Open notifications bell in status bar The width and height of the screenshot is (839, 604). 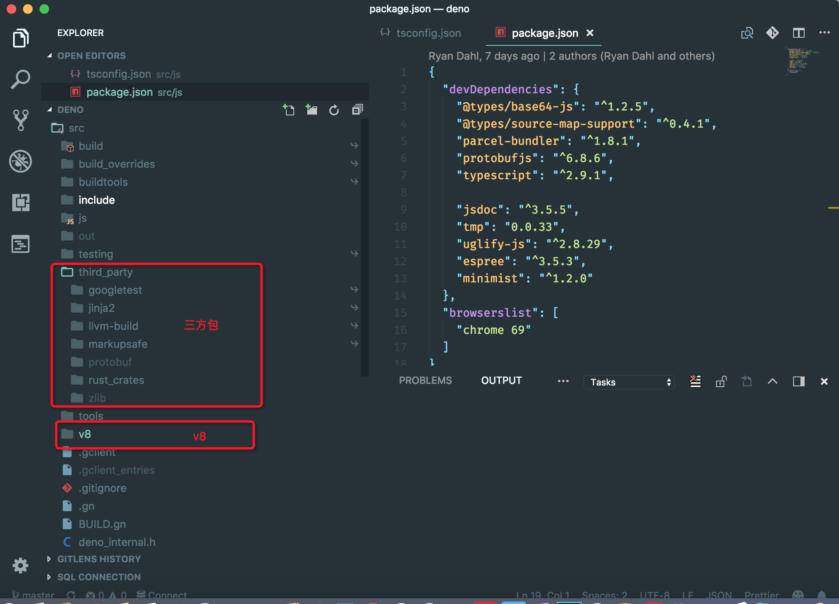coord(821,595)
